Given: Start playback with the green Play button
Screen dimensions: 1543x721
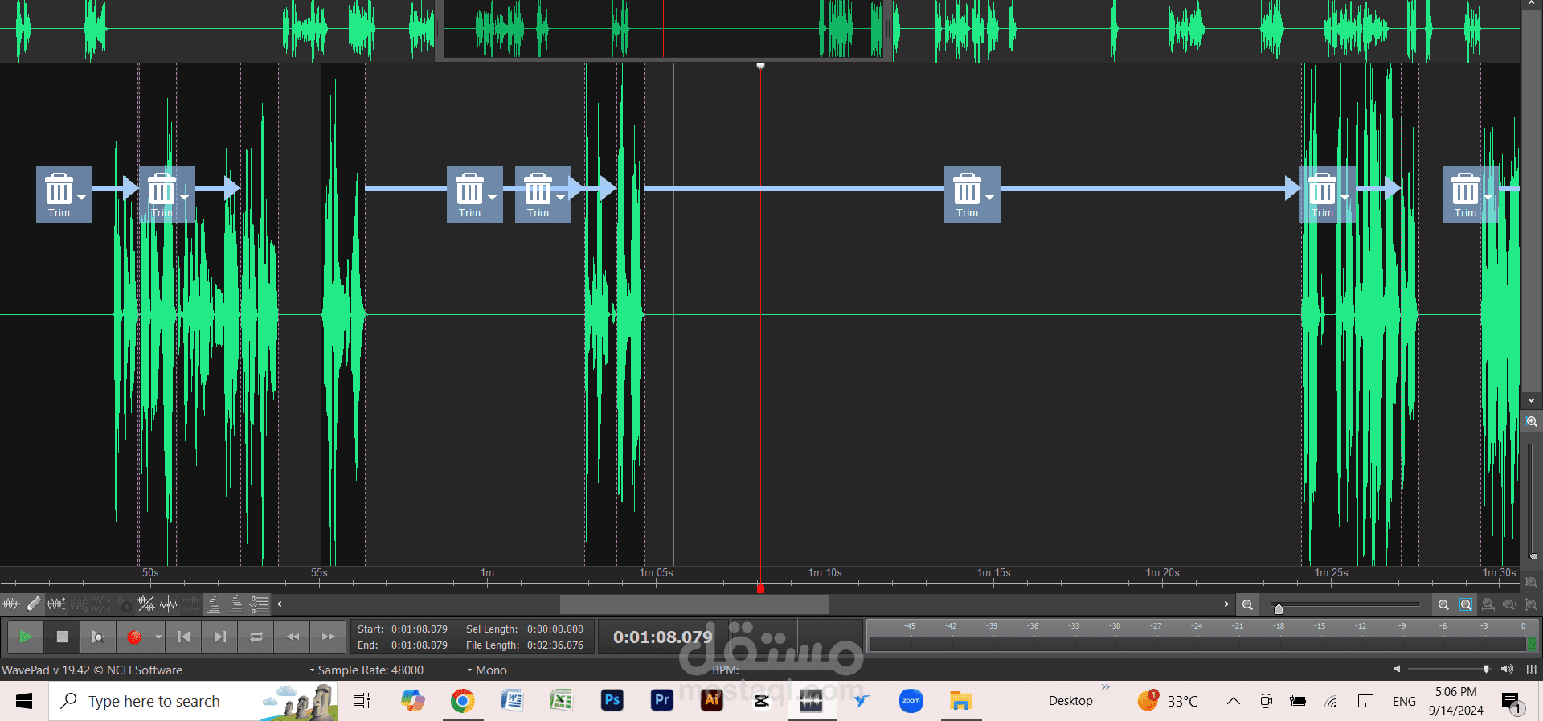Looking at the screenshot, I should pos(26,637).
